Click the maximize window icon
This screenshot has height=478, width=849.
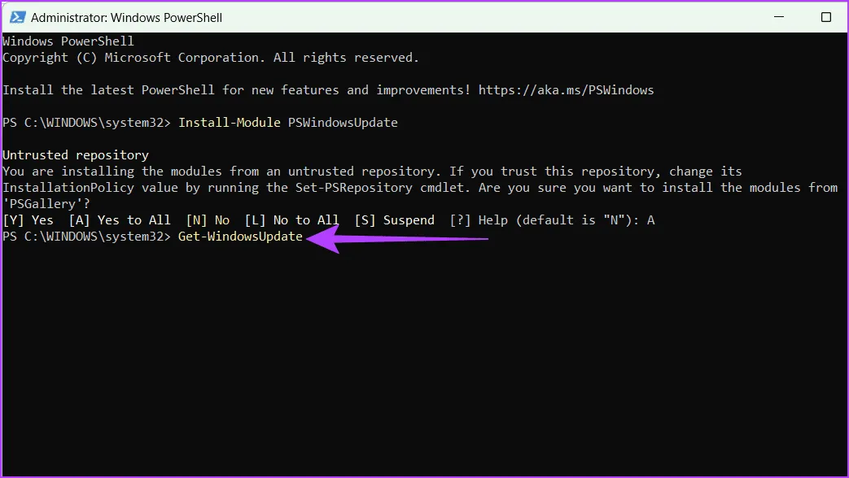click(825, 16)
